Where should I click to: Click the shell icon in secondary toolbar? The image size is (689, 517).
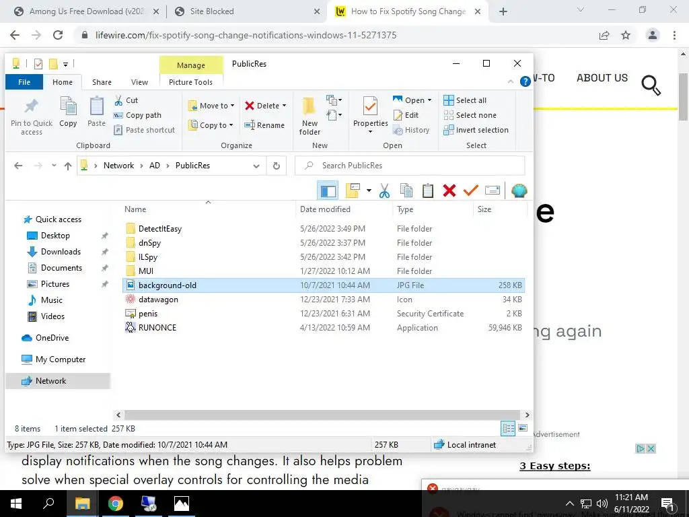(x=519, y=191)
